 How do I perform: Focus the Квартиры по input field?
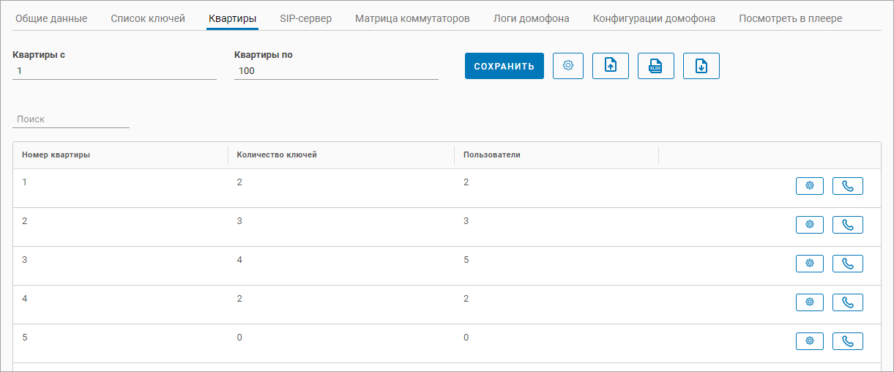[x=336, y=71]
